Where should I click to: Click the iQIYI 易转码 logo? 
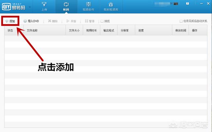tap(14, 7)
